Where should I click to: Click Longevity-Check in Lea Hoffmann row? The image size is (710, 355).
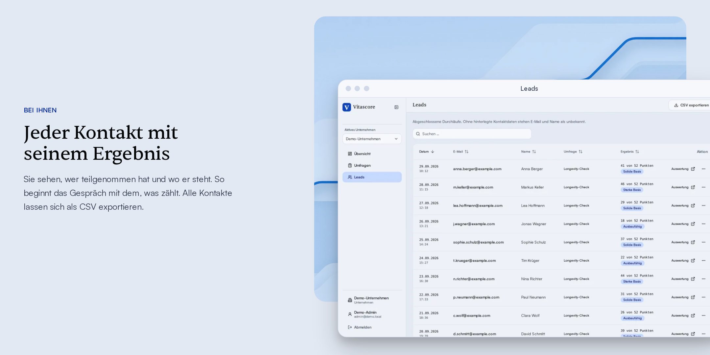(x=576, y=206)
